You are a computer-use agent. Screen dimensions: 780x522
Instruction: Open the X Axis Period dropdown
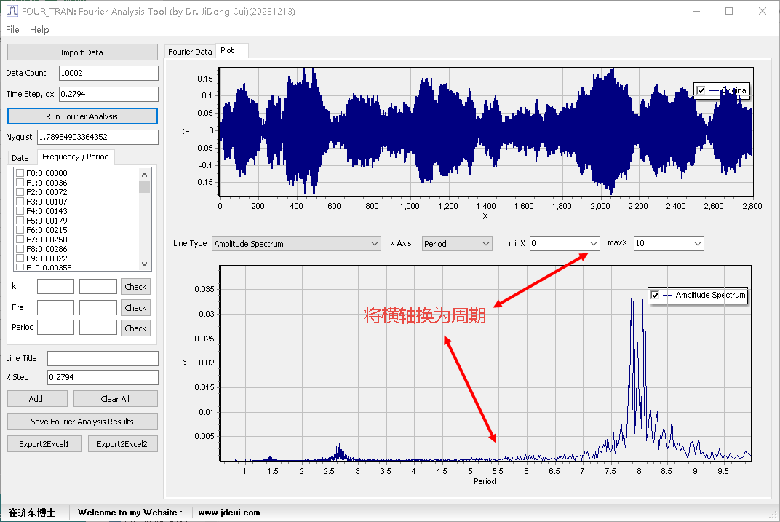[457, 244]
